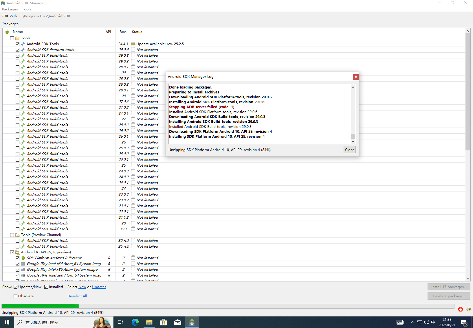Click the robot icon beside SDK Platform Android R Preview
This screenshot has width=473, height=328.
[x=23, y=258]
